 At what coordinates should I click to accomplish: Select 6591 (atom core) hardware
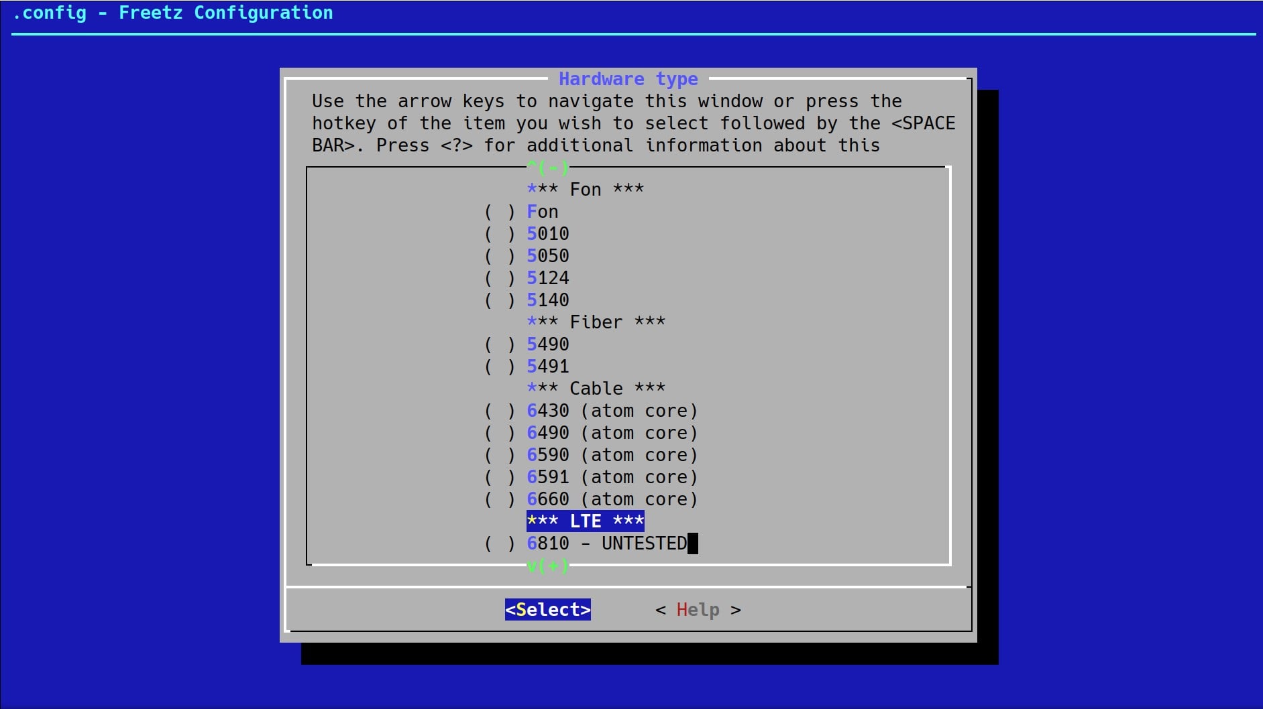(x=611, y=477)
